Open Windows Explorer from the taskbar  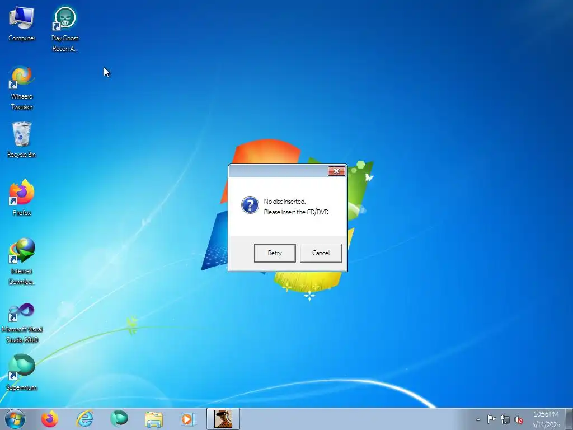click(x=154, y=419)
